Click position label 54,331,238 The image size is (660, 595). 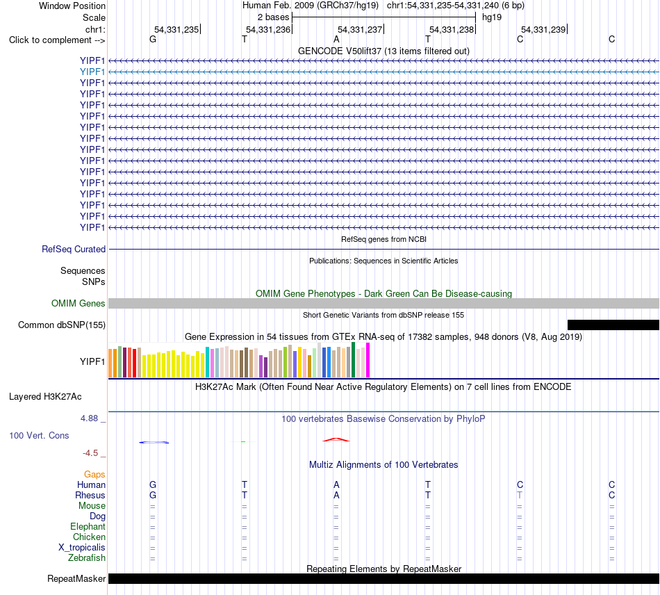click(x=452, y=29)
